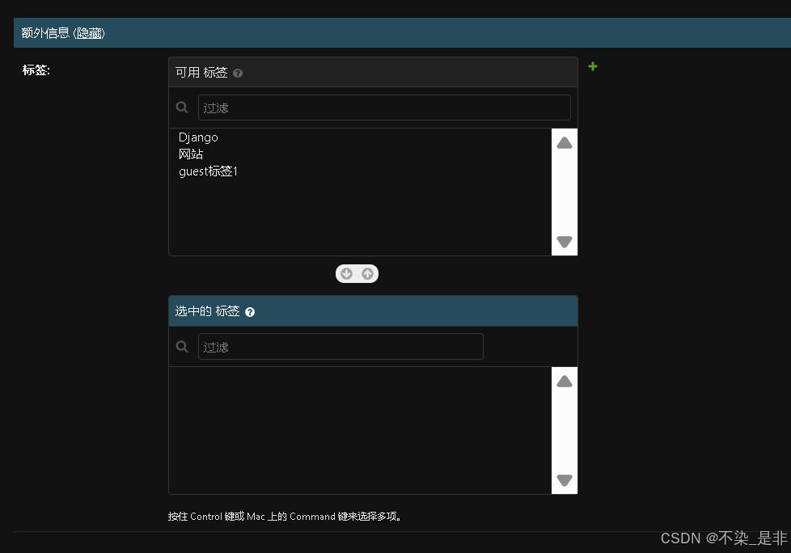Click the search icon in available tags filter
The image size is (791, 553).
coord(182,108)
